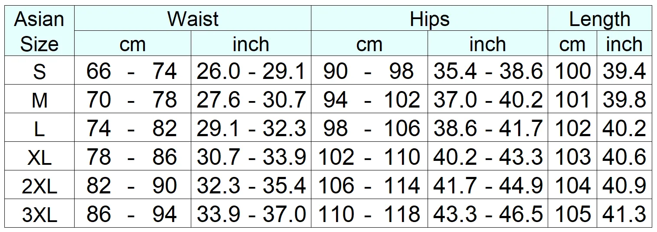Select the S size row label

click(x=39, y=71)
